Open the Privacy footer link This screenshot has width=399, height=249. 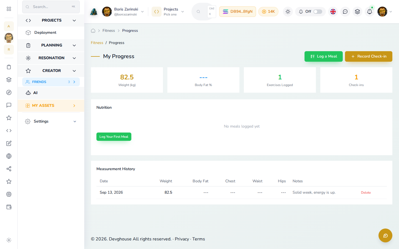click(182, 239)
